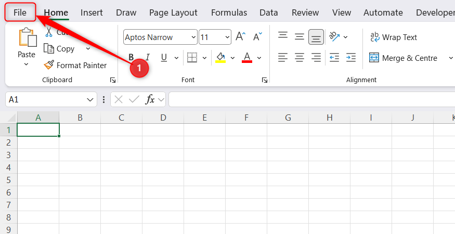This screenshot has height=234, width=455.
Task: Apply yellow fill colour
Action: (x=221, y=58)
